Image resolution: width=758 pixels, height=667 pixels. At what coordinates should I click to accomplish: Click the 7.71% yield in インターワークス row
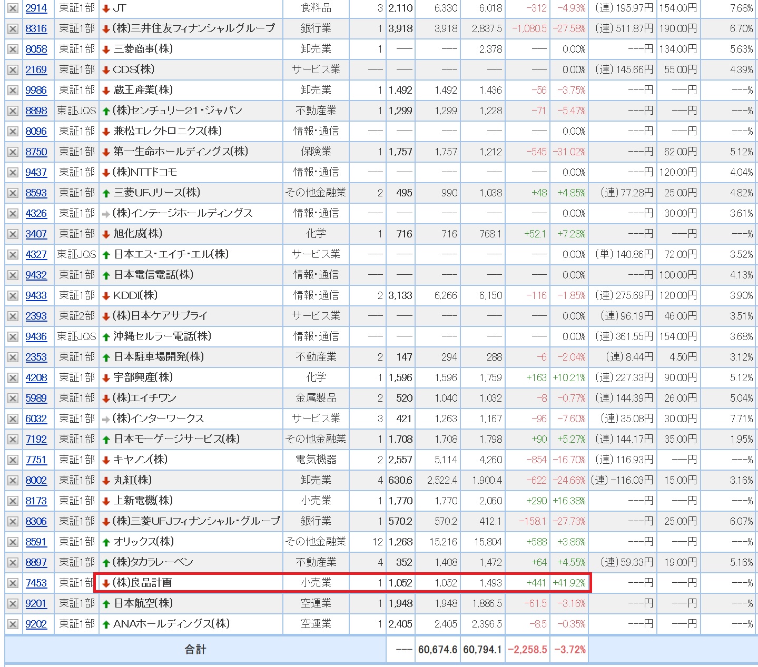pos(742,419)
